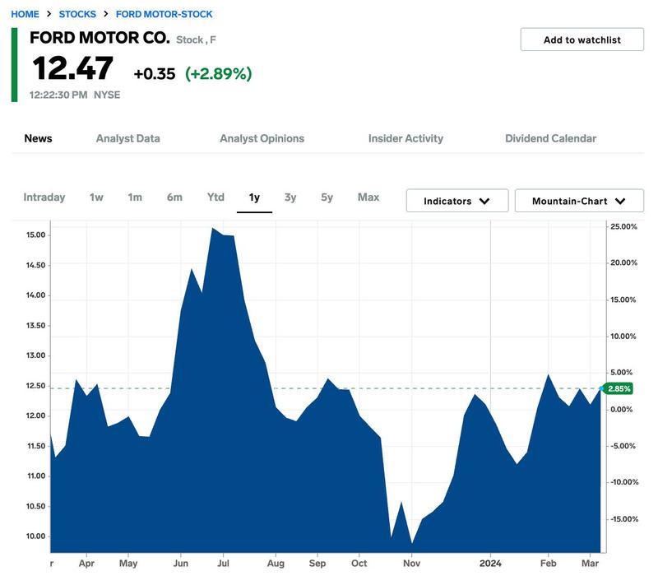Click the 15.00 price axis label
The image size is (658, 585).
click(x=35, y=235)
